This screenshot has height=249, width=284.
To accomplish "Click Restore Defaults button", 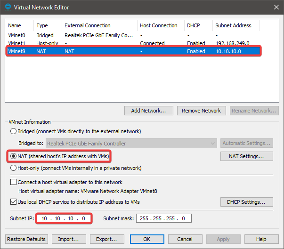I will pyautogui.click(x=27, y=239).
